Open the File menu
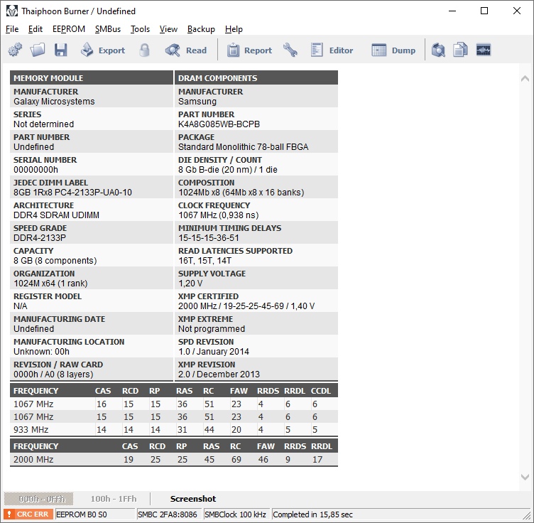Image resolution: width=534 pixels, height=523 pixels. [12, 29]
